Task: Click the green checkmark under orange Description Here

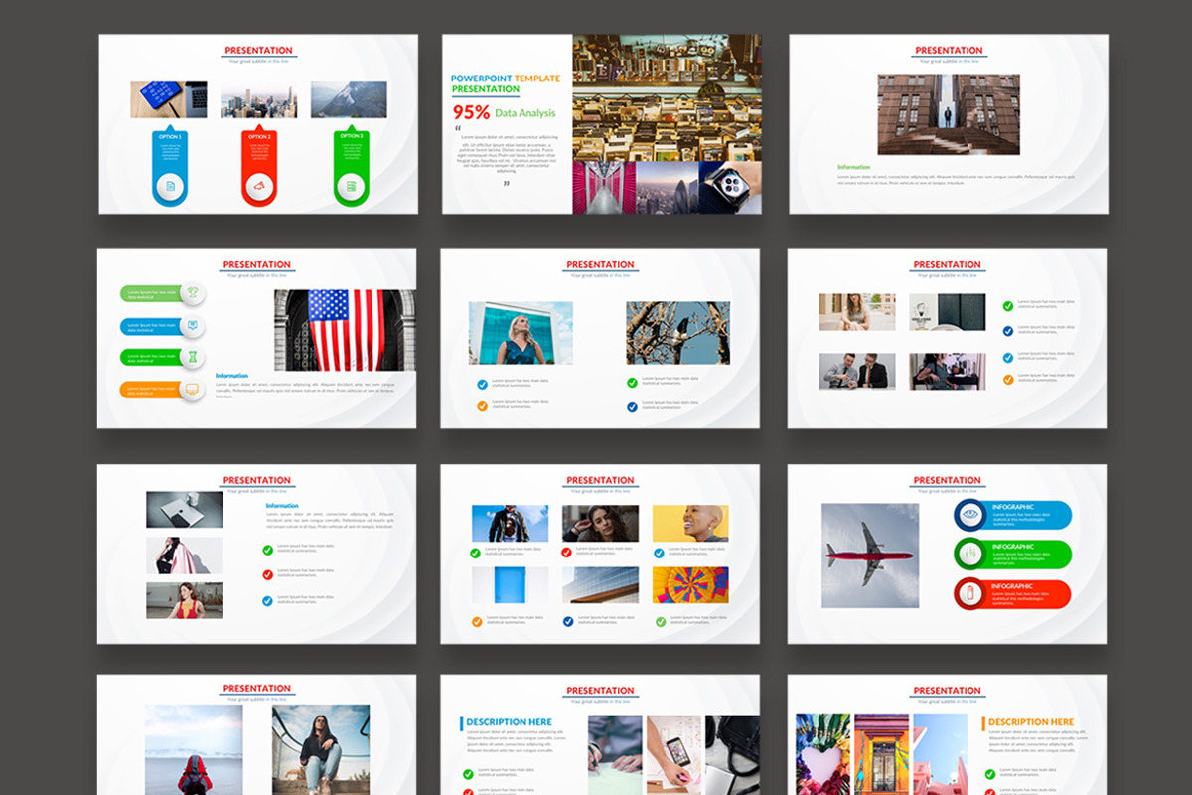Action: 990,773
